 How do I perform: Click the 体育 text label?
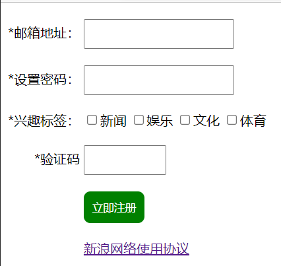[x=253, y=121]
